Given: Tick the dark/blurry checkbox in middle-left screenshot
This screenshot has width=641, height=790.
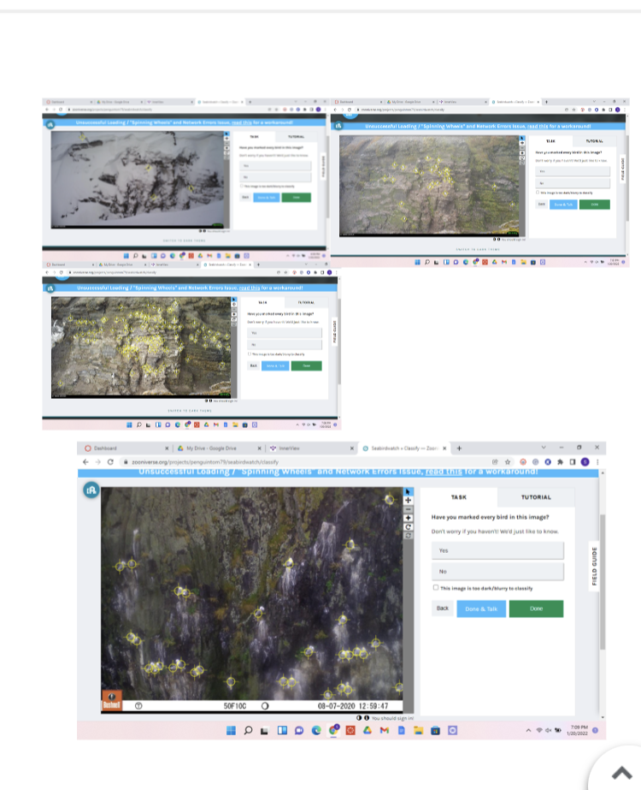Looking at the screenshot, I should tap(250, 353).
